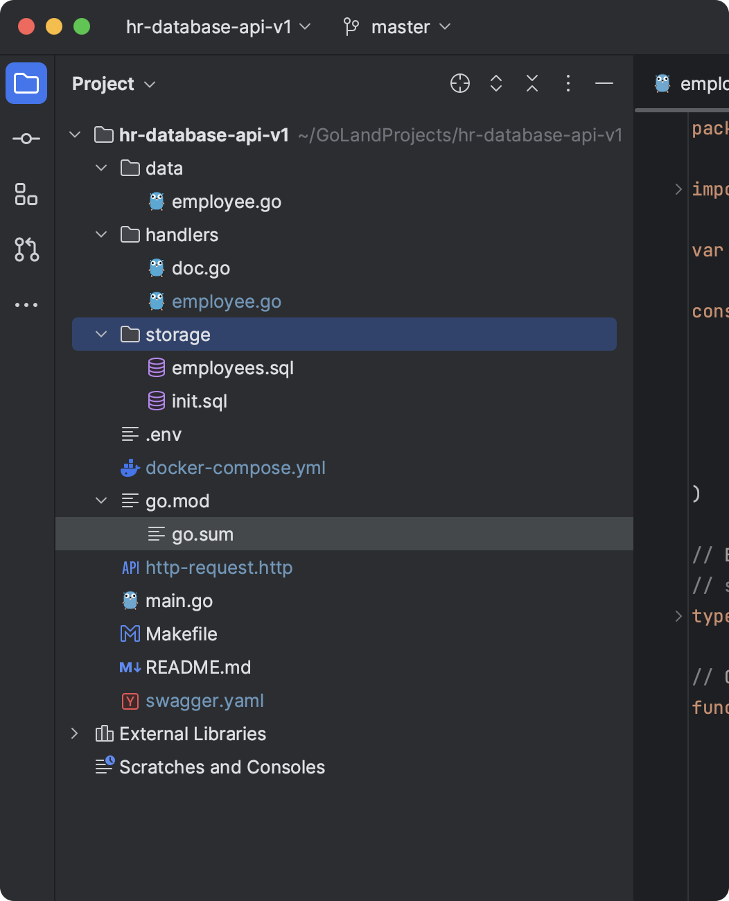Open the Structure tool window
The image size is (729, 901).
(26, 194)
